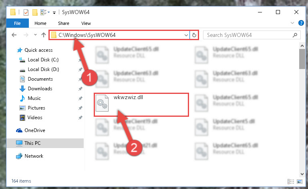Expand the address bar history dropdown
Image resolution: width=308 pixels, height=189 pixels.
186,35
